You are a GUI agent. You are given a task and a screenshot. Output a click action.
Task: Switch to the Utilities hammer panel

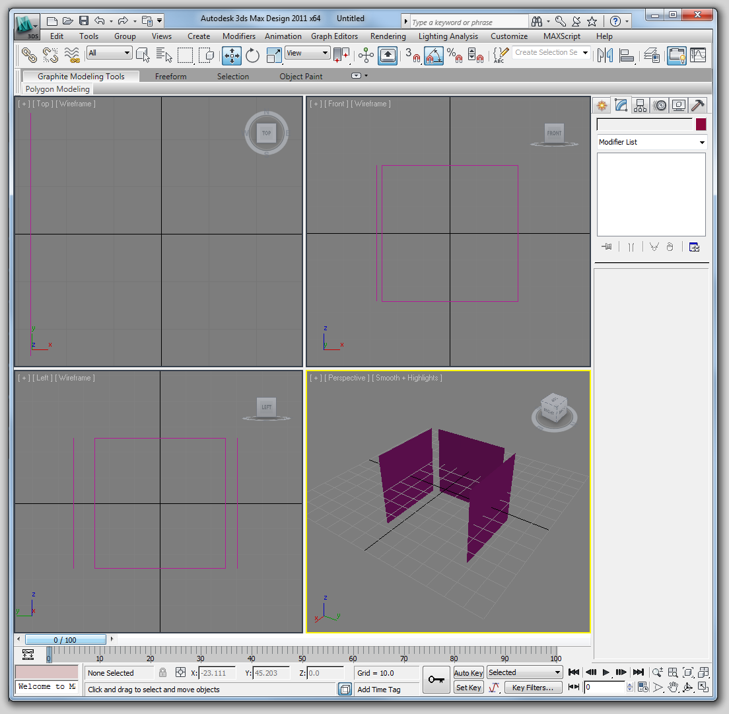pyautogui.click(x=697, y=105)
